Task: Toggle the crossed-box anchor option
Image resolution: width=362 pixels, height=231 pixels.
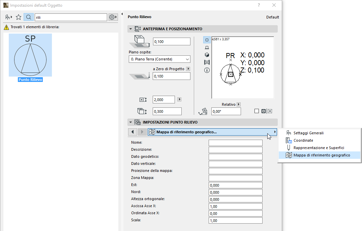Action: [264, 111]
